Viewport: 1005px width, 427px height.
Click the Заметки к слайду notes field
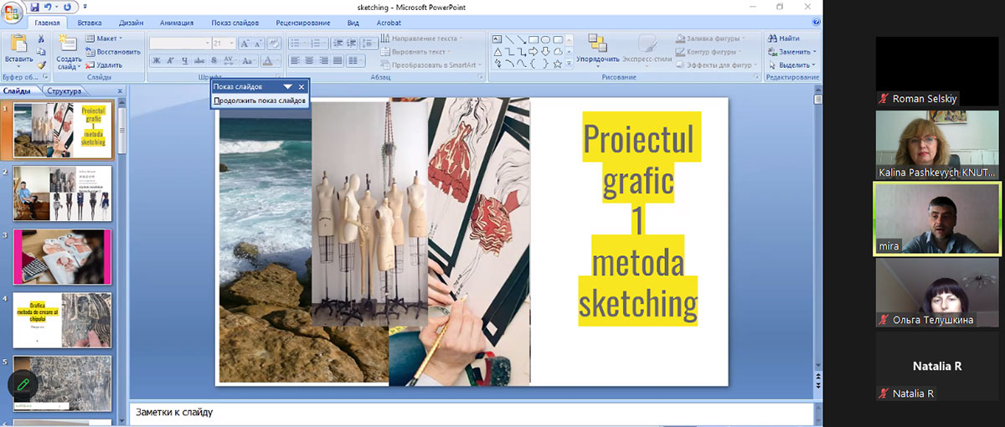pos(472,412)
